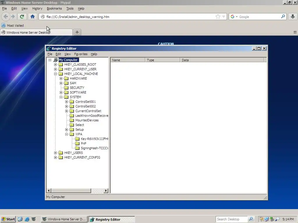Select the HKEY_CURRENT_CONFIG key label
This screenshot has height=223, width=298.
click(82, 157)
